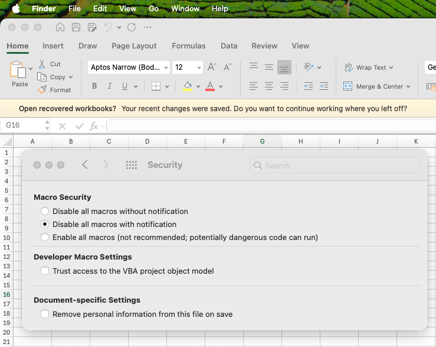Open the Data ribbon tab
The image size is (436, 347).
229,46
